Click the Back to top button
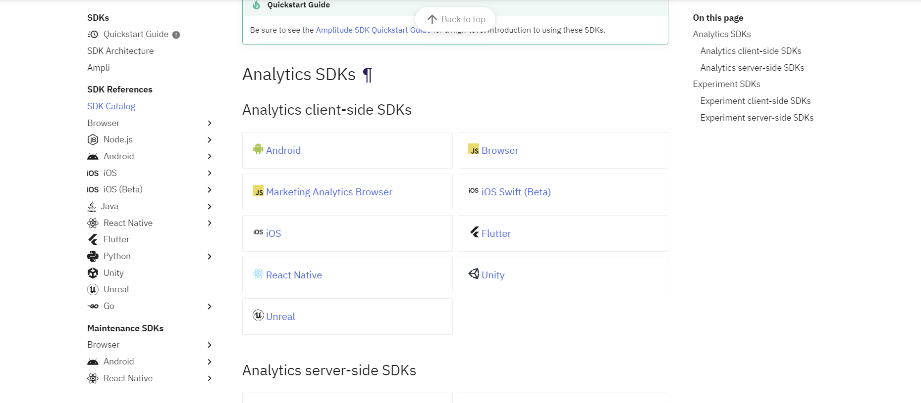921x403 pixels. coord(455,19)
